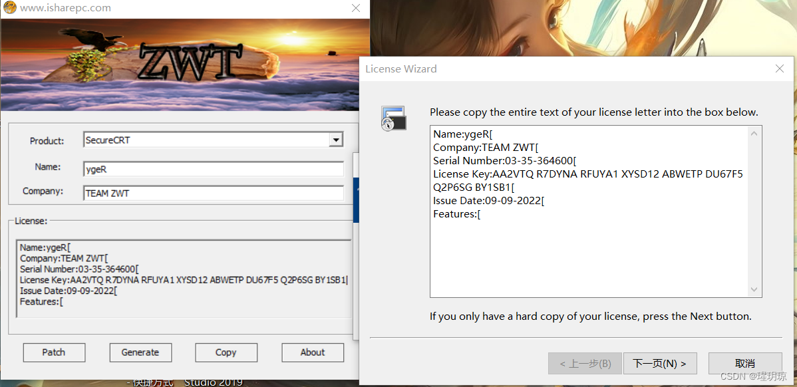Image resolution: width=797 pixels, height=387 pixels.
Task: Click Serial Number line in keygen output
Action: [79, 269]
